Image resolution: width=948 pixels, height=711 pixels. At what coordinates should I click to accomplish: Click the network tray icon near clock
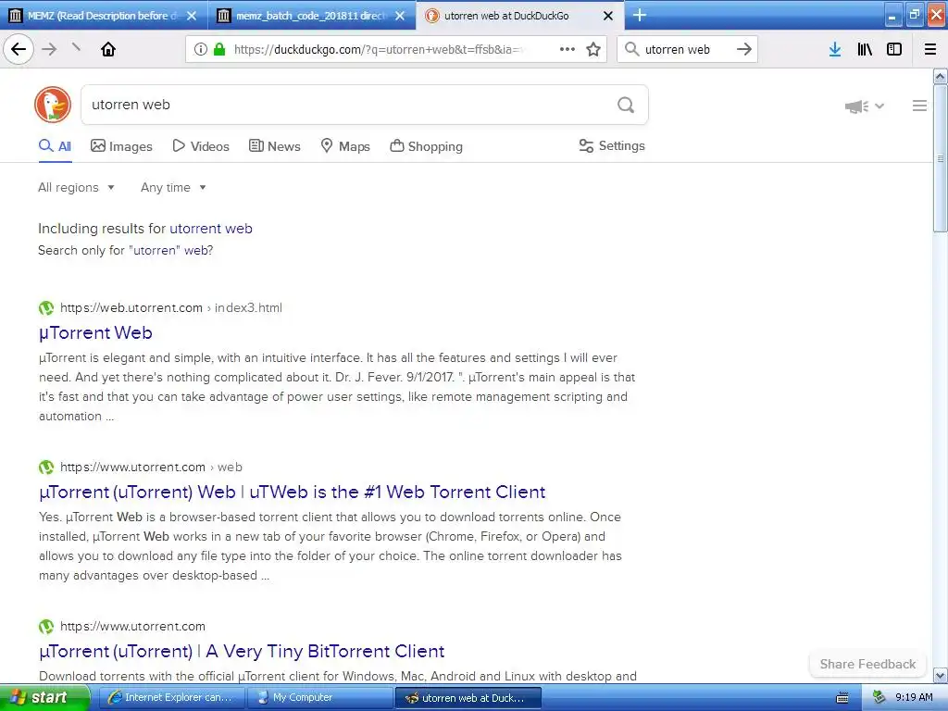(879, 697)
